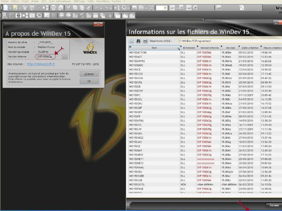Screen dimensions: 282x211
Task: Open the Fichier menu
Action: click(x=4, y=1)
